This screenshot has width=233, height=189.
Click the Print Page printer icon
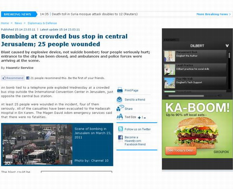coord(120,90)
